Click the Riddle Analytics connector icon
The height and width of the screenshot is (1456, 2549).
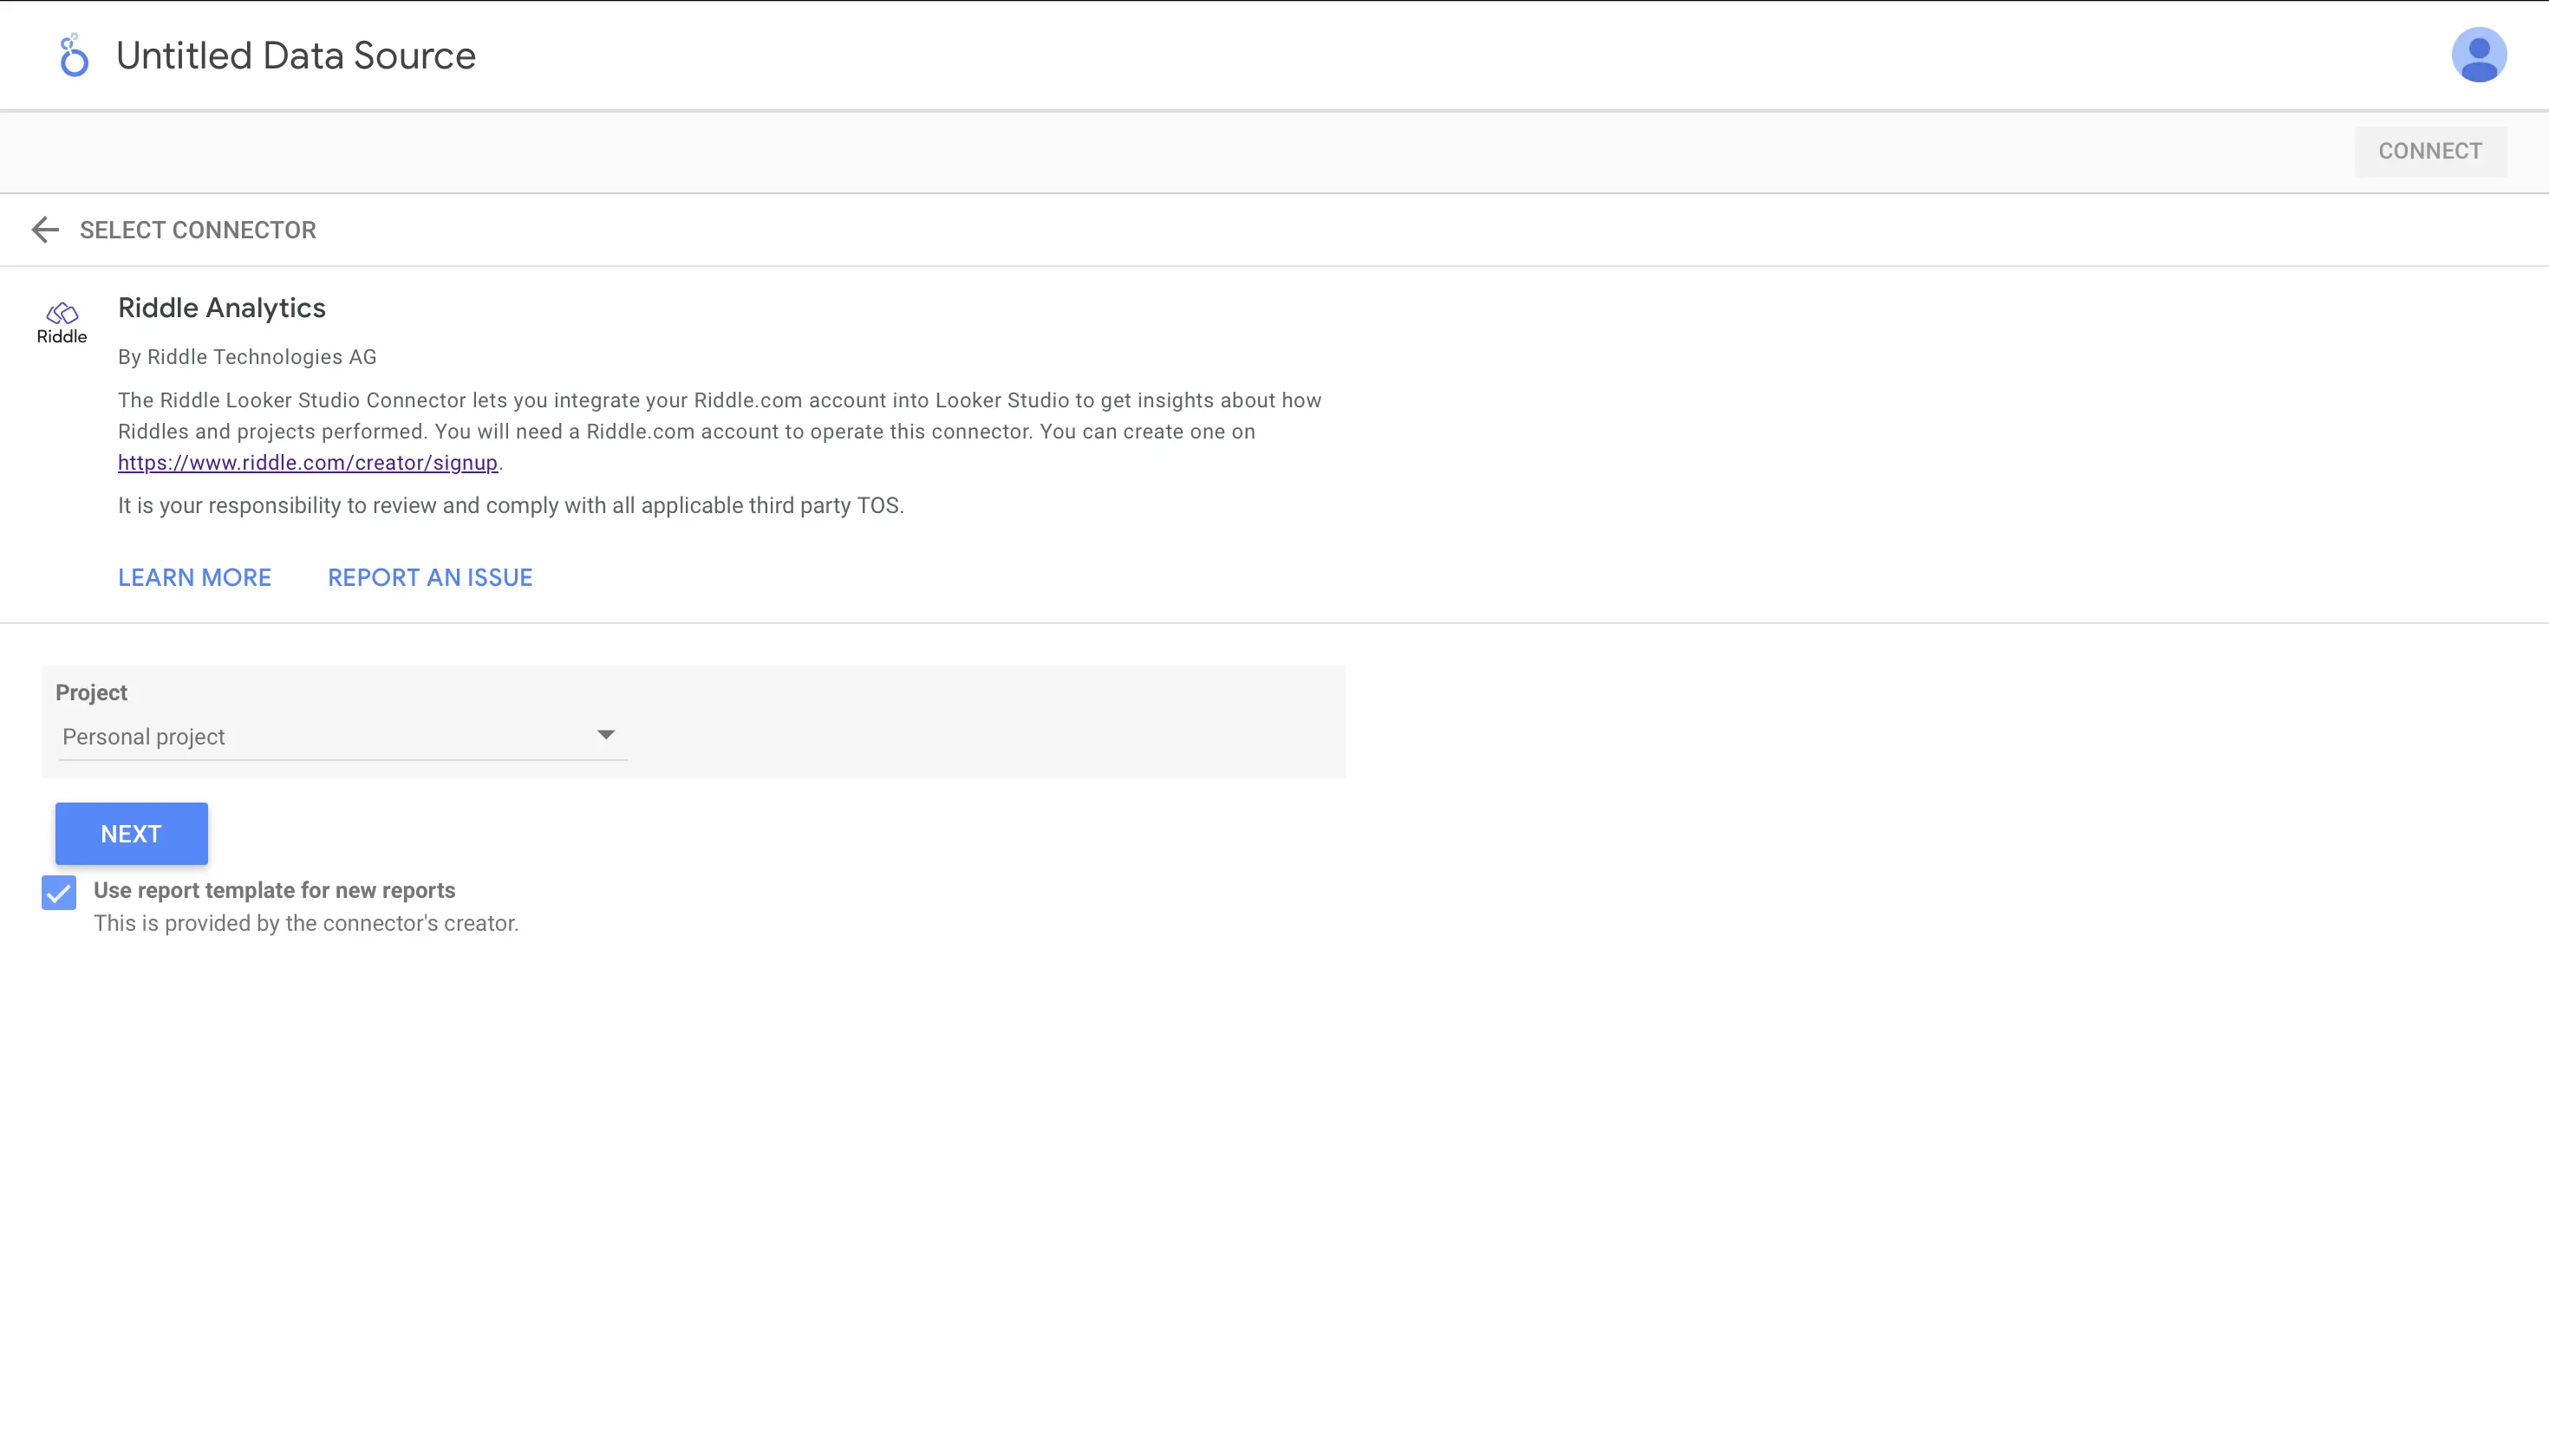[x=62, y=322]
